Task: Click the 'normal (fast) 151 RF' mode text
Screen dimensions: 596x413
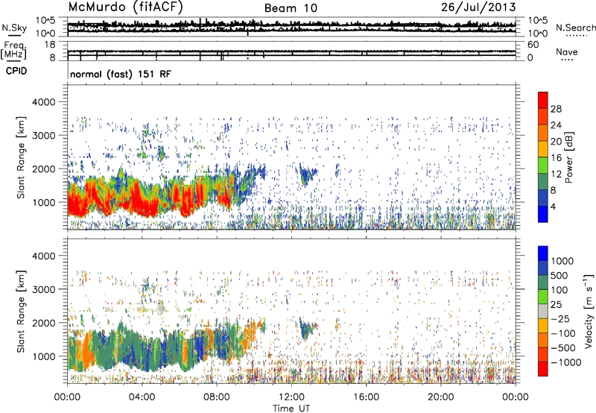Action: coord(121,74)
